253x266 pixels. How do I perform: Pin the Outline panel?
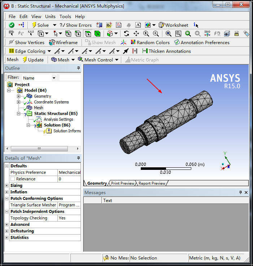[x=78, y=68]
